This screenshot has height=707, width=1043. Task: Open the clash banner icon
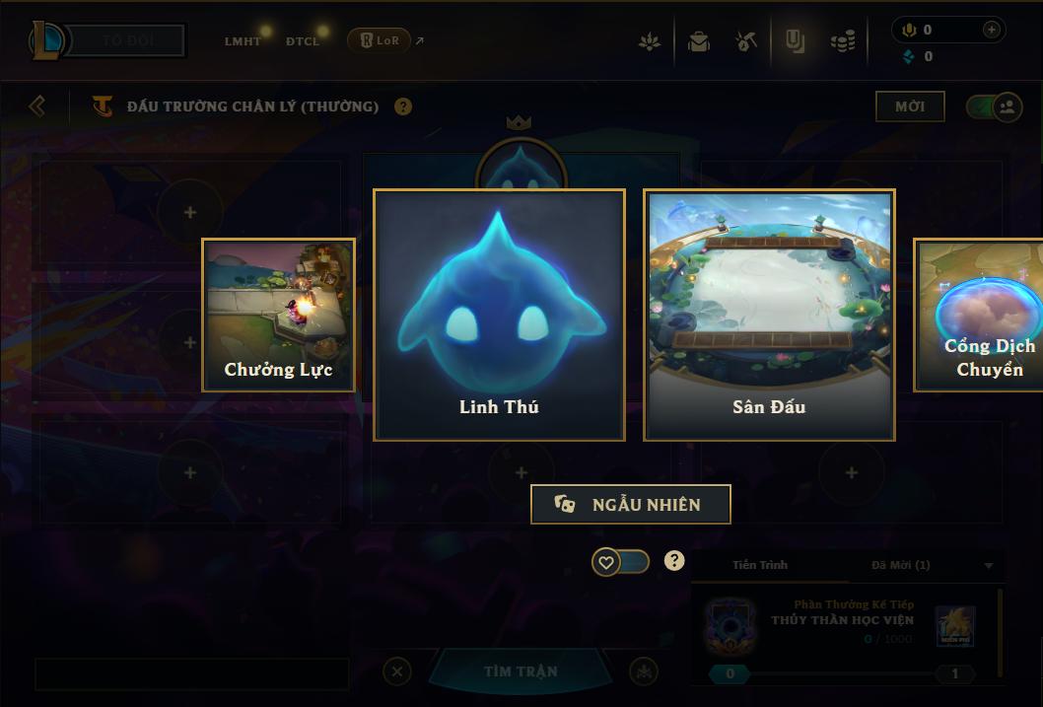point(795,41)
